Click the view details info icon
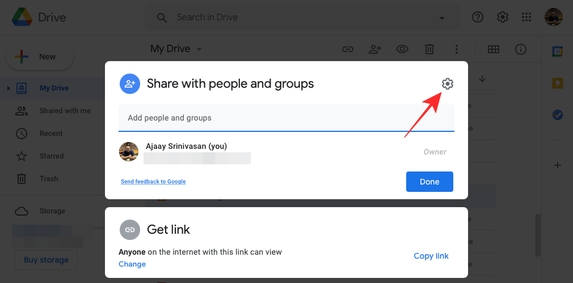 coord(521,49)
